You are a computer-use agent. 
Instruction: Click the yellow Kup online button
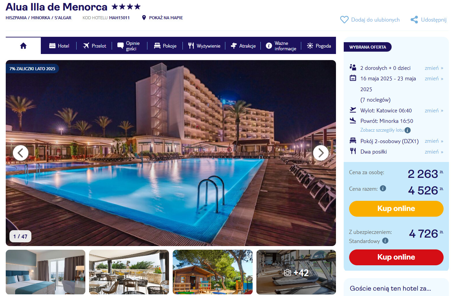tap(396, 209)
